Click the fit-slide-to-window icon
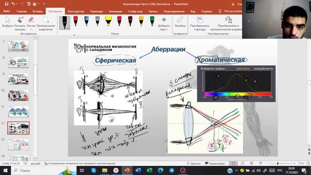This screenshot has width=311, height=175. pyautogui.click(x=308, y=163)
